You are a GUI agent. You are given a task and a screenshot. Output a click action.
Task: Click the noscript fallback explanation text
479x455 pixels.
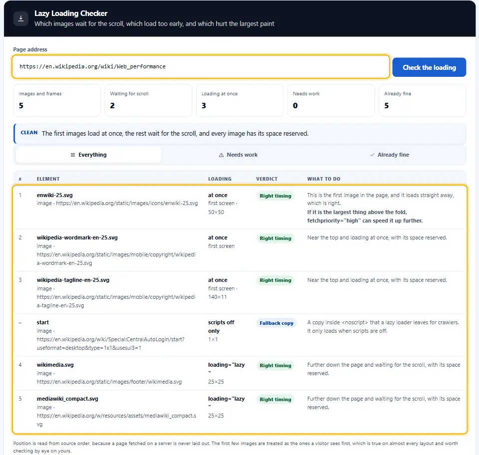tap(383, 327)
